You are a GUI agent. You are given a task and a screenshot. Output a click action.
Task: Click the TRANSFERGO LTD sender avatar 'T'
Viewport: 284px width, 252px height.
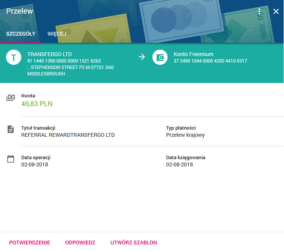click(14, 57)
